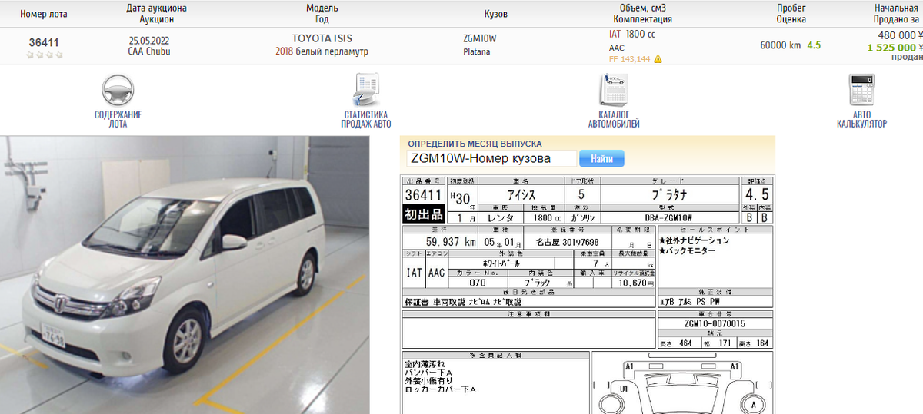Click lot number 36411 in the table row
This screenshot has height=414, width=923.
tap(44, 43)
